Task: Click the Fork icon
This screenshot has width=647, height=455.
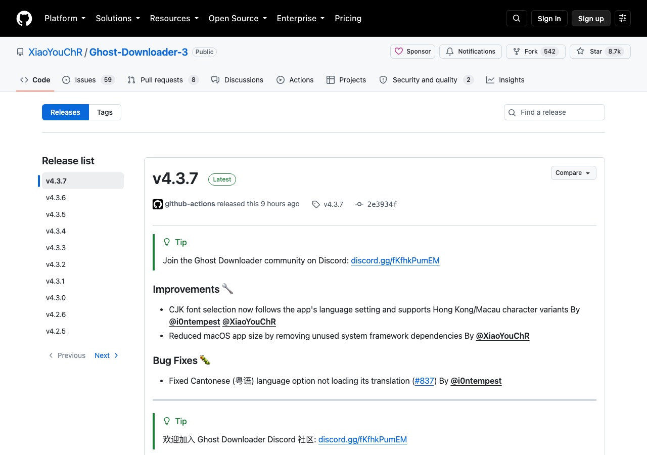Action: coord(517,52)
